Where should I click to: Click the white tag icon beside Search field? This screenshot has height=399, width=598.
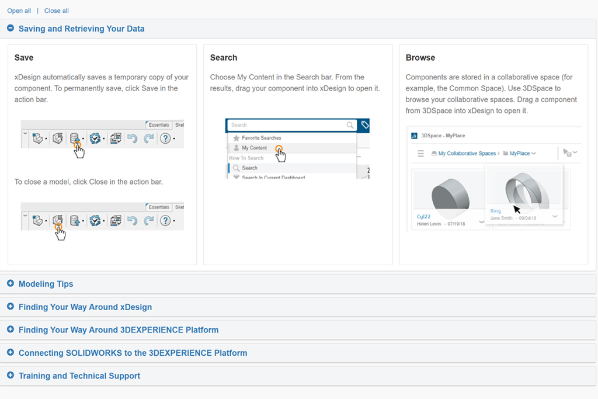pos(364,125)
